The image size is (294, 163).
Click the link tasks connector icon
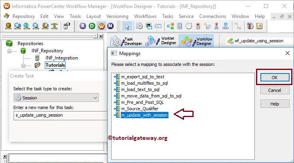point(238,26)
